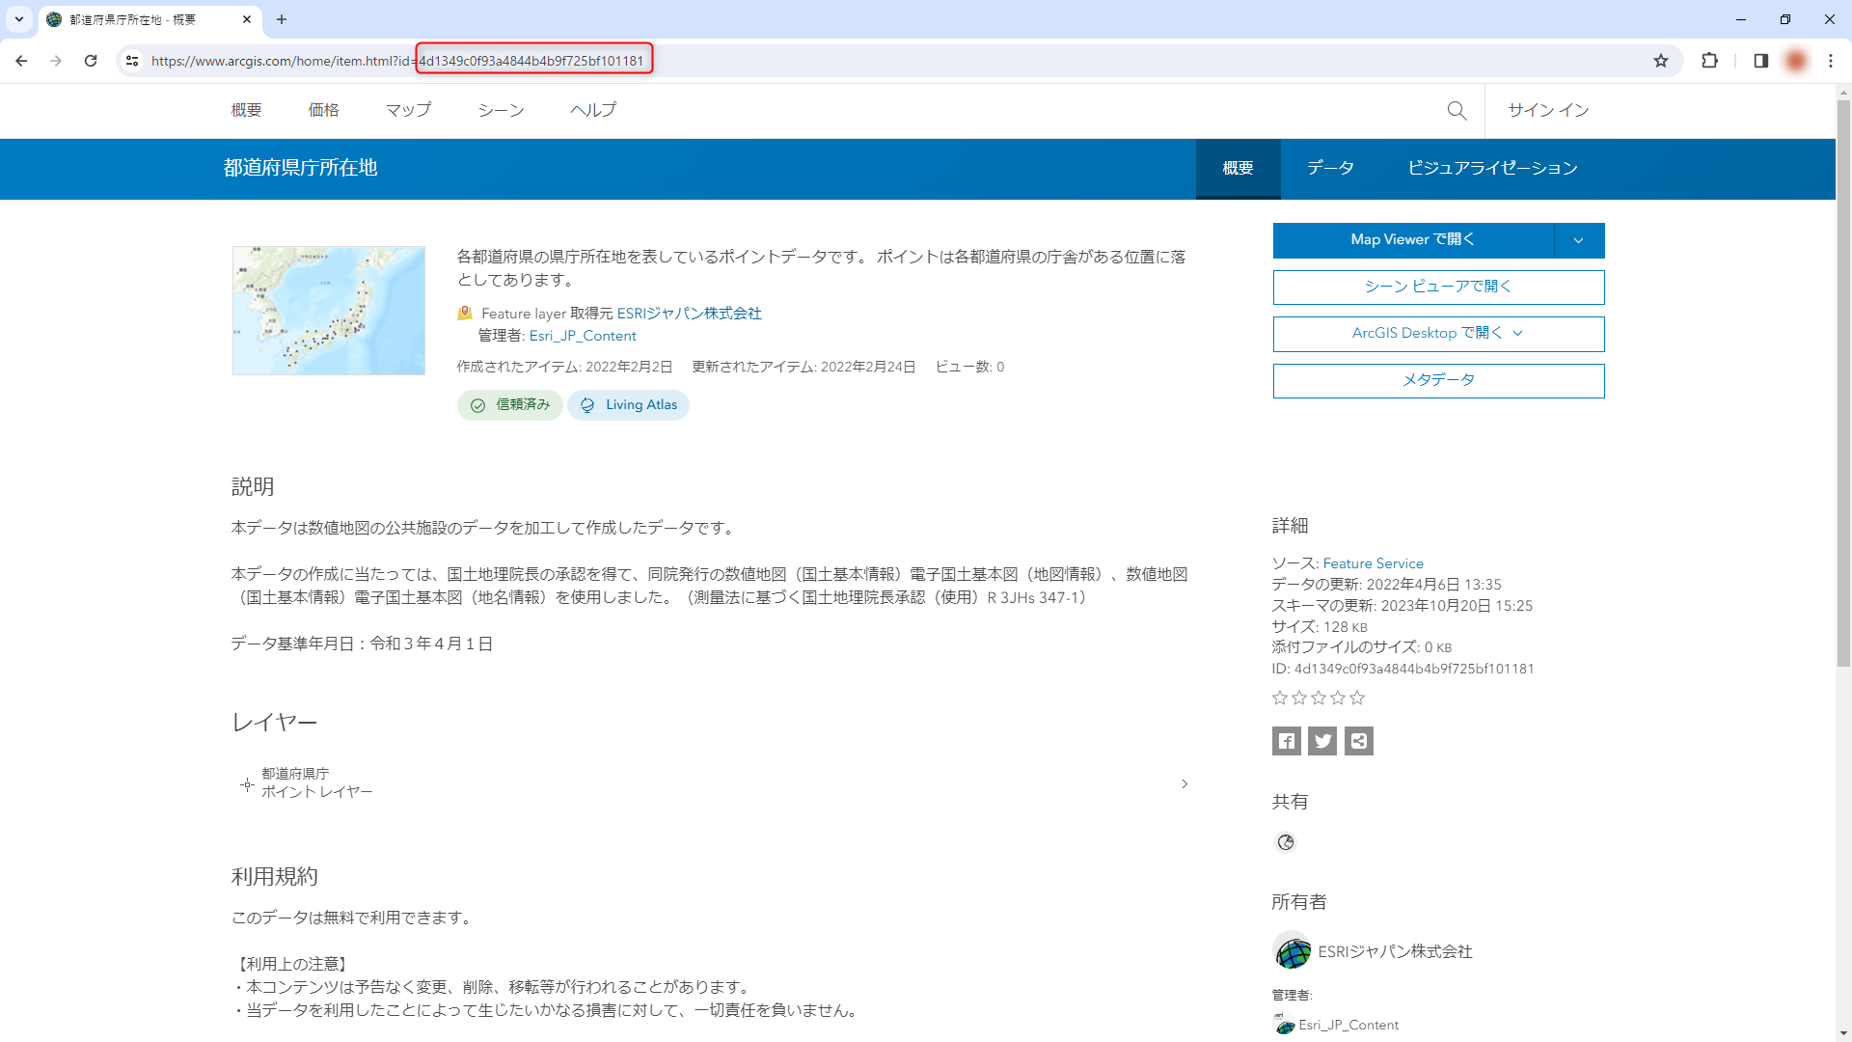Click the シーン ビューアで開く button
Image resolution: width=1852 pixels, height=1042 pixels.
(x=1439, y=288)
